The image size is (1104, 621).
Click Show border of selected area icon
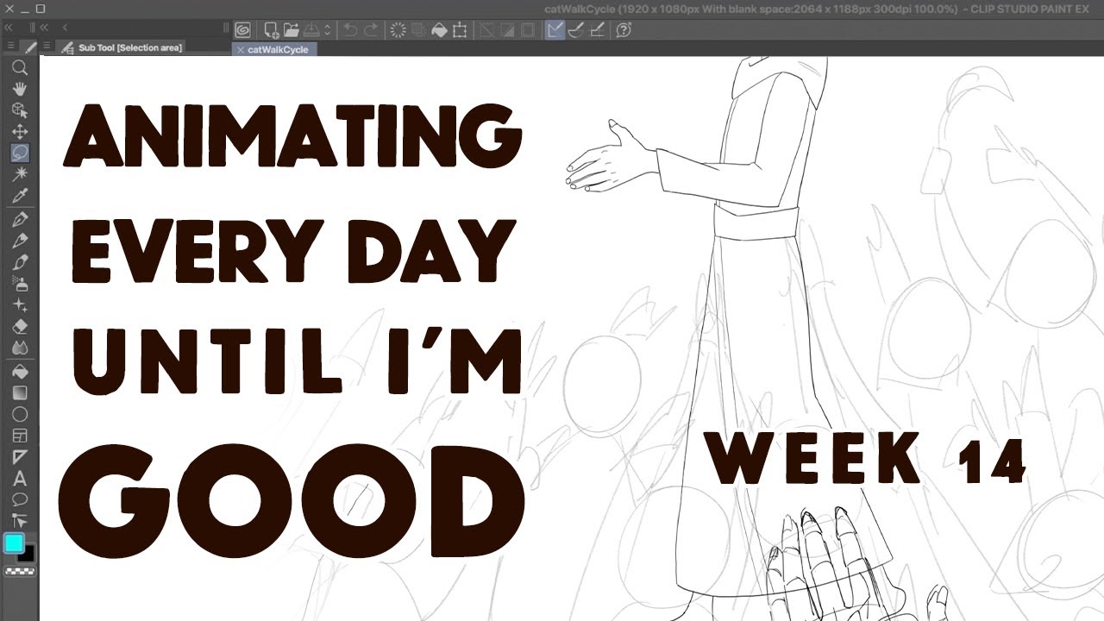click(528, 30)
